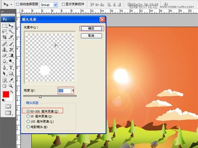Click the red foreground color swatch

pyautogui.click(x=6, y=94)
